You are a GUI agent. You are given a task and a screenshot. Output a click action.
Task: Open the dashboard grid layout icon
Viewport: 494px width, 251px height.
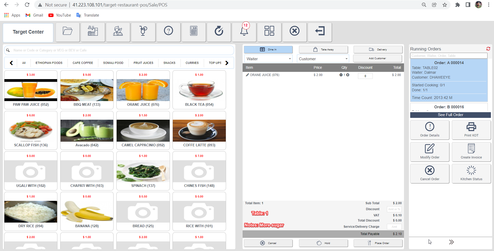point(269,32)
